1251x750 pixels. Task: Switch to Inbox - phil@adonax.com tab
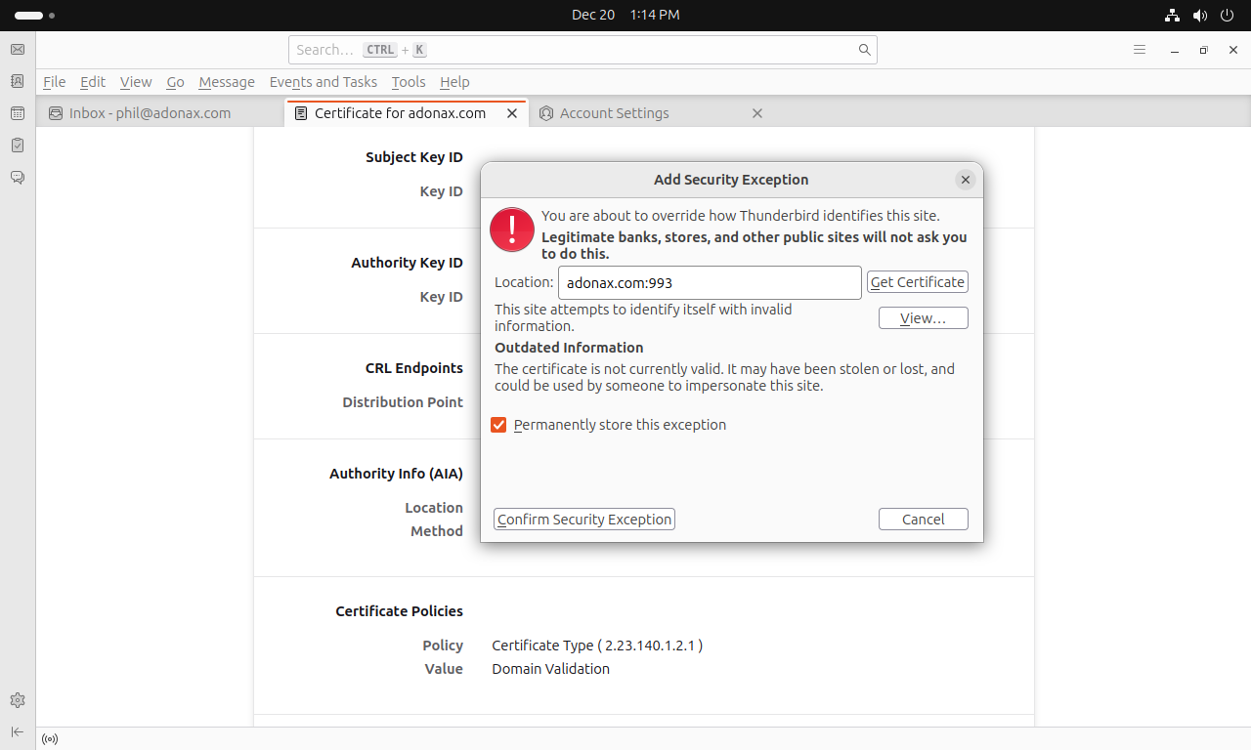[x=150, y=113]
